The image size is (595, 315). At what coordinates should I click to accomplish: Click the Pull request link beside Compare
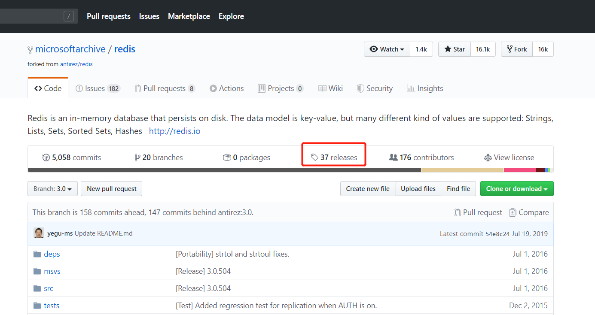click(478, 212)
